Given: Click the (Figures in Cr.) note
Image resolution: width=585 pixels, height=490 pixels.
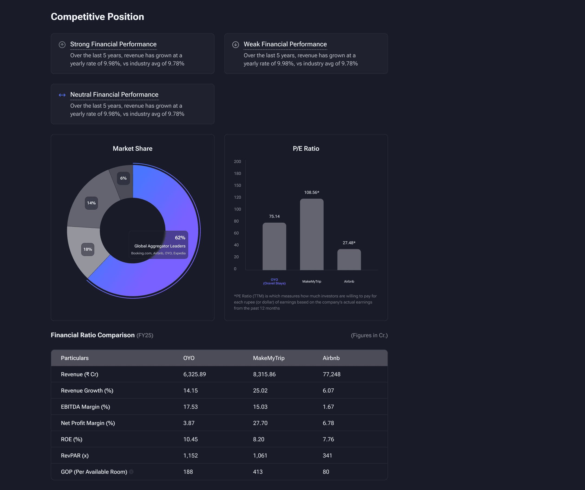Looking at the screenshot, I should point(369,335).
